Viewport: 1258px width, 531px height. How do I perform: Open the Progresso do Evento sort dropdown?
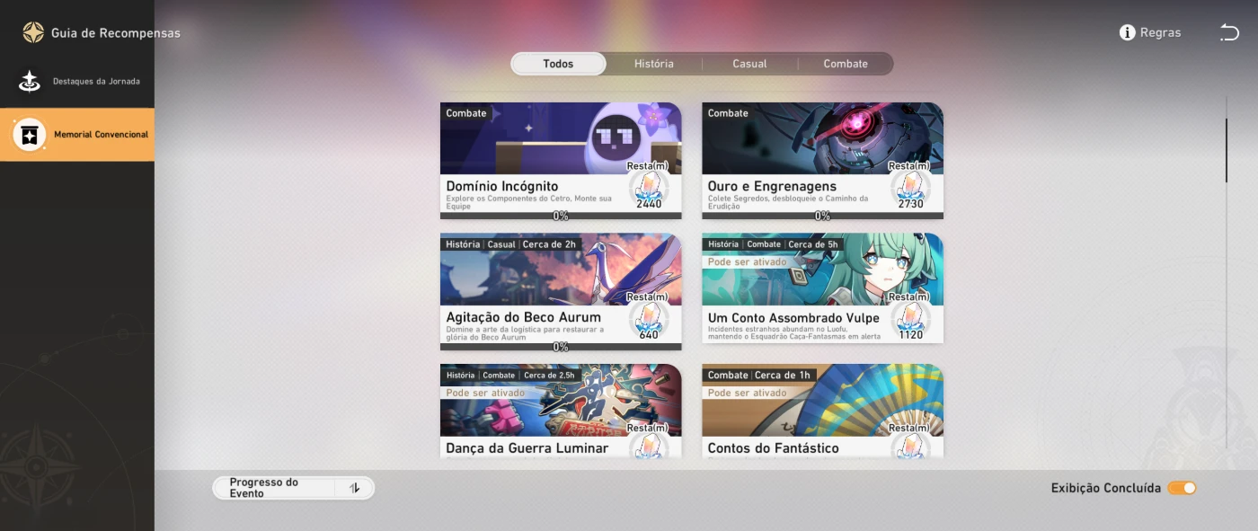pos(274,488)
